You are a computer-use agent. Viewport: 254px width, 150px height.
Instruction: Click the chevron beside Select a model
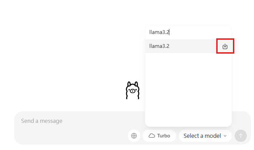tap(225, 136)
